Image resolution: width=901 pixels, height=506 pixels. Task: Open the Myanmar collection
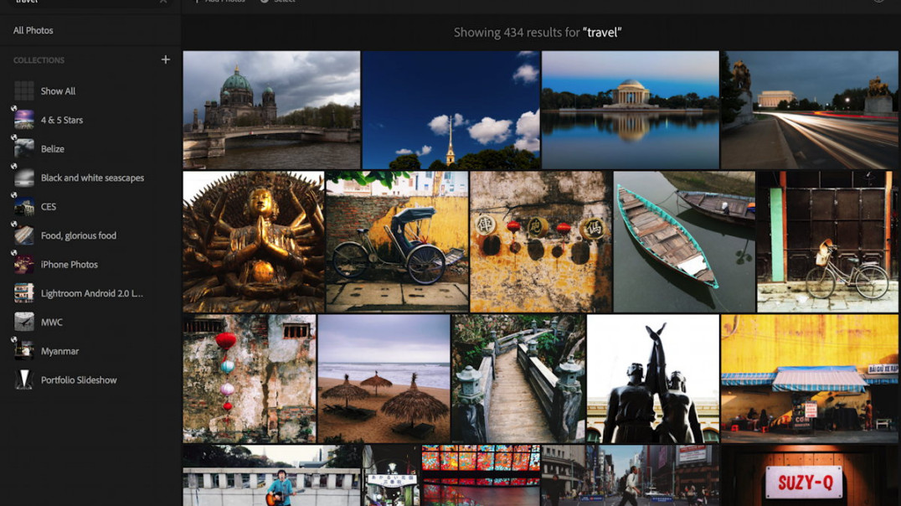pyautogui.click(x=59, y=351)
